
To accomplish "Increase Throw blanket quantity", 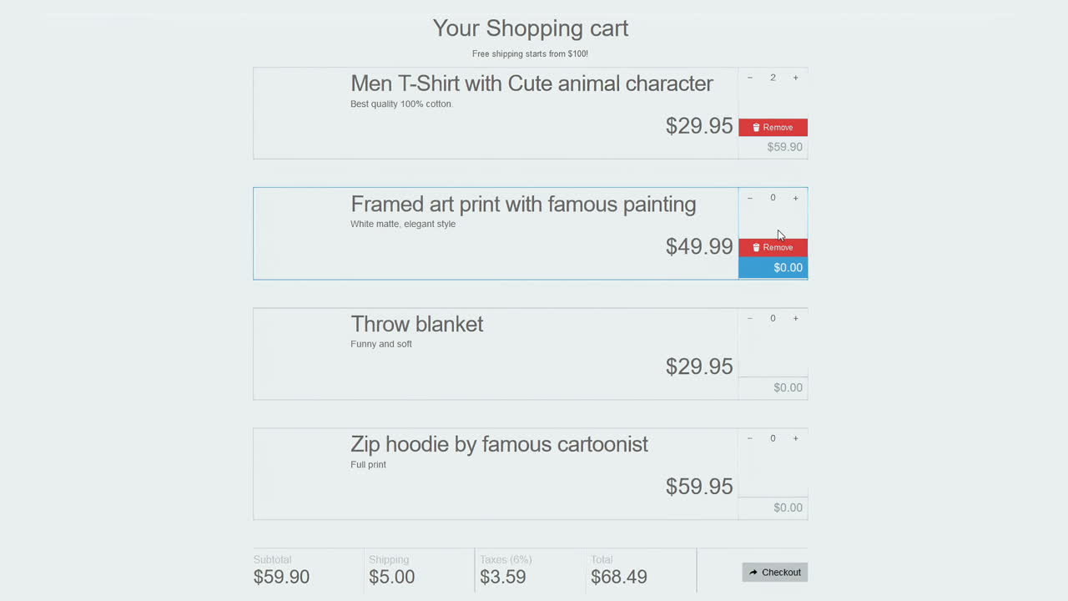I will tap(795, 318).
